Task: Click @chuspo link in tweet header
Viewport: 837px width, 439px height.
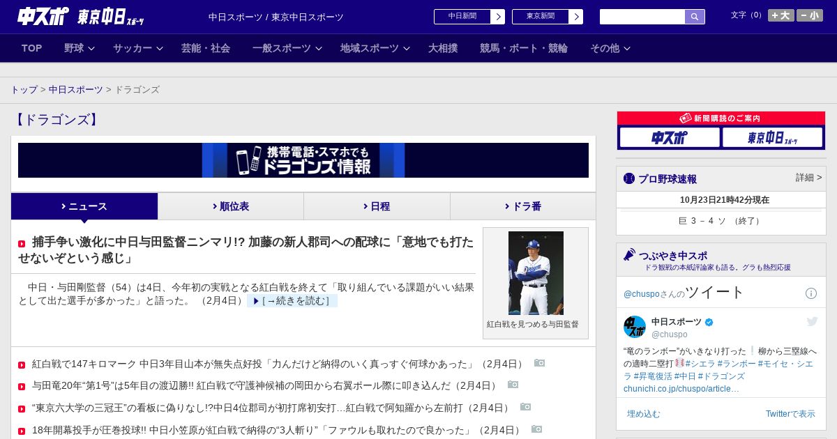Action: click(x=642, y=294)
